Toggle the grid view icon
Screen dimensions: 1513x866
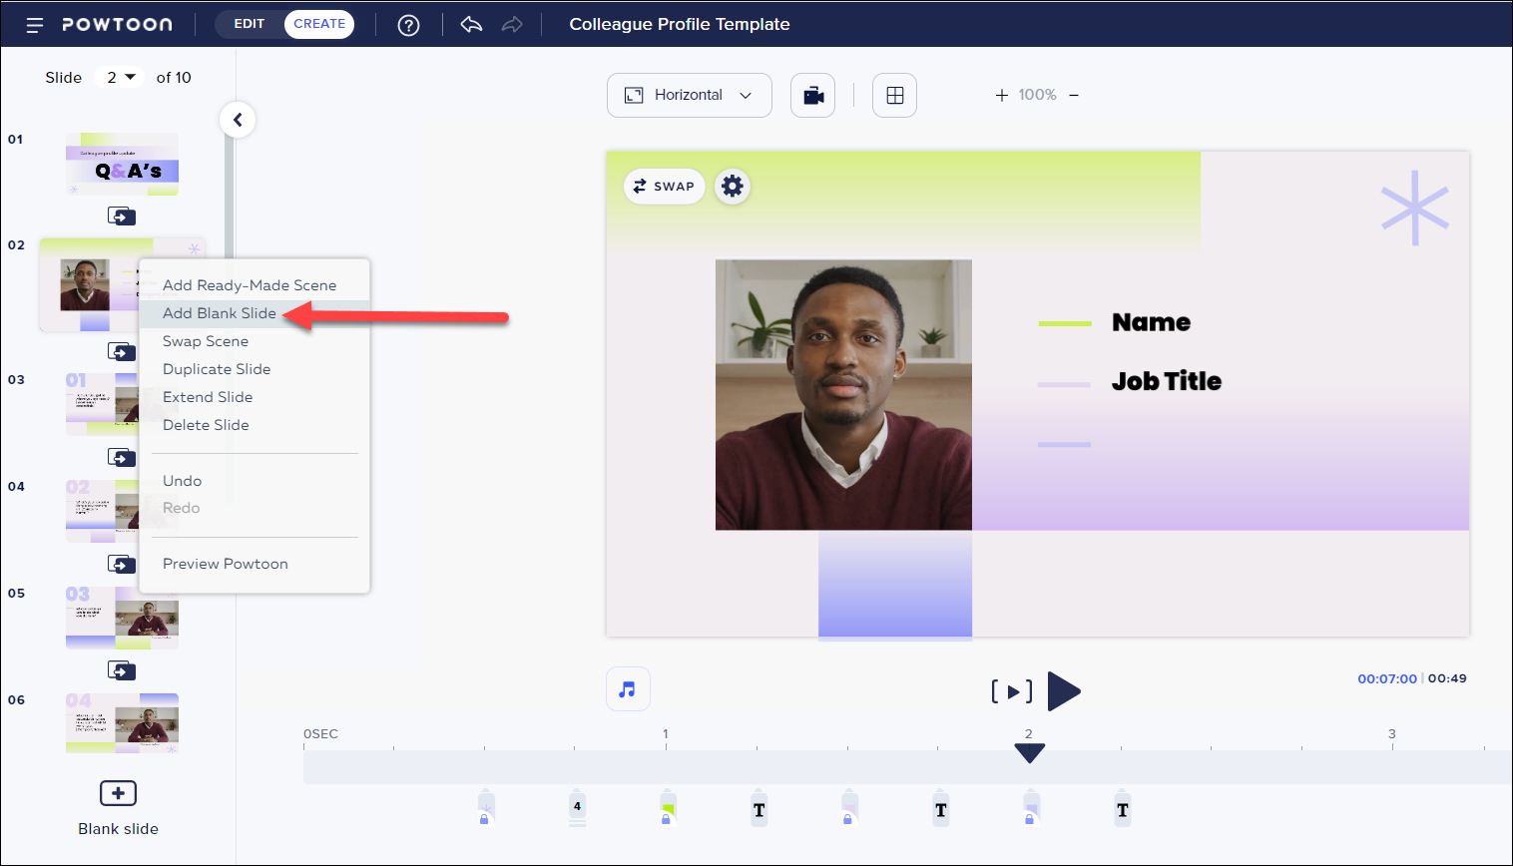click(894, 96)
